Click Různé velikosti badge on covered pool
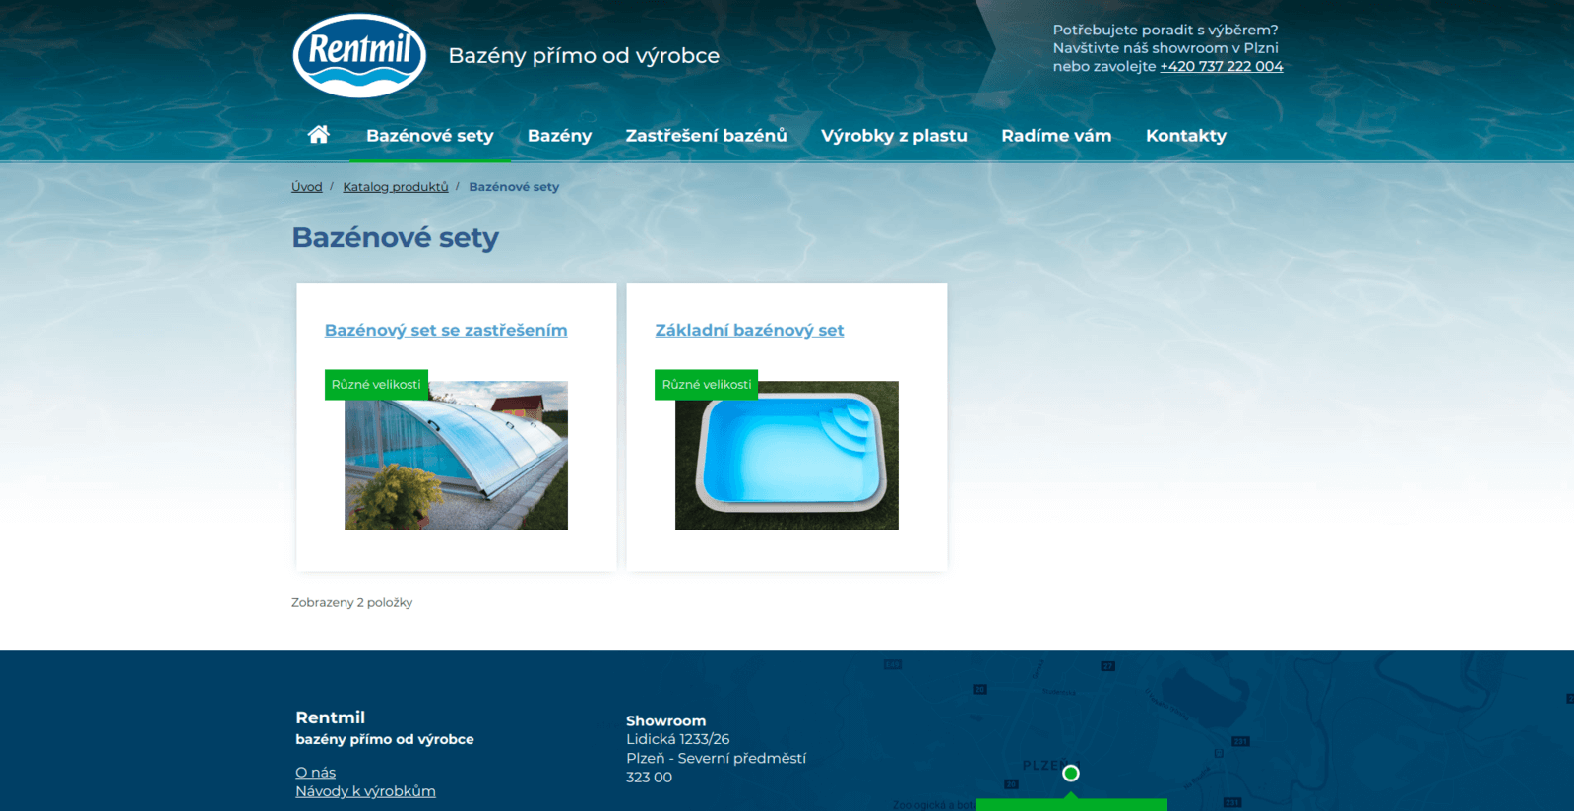The height and width of the screenshot is (811, 1574). (x=376, y=385)
